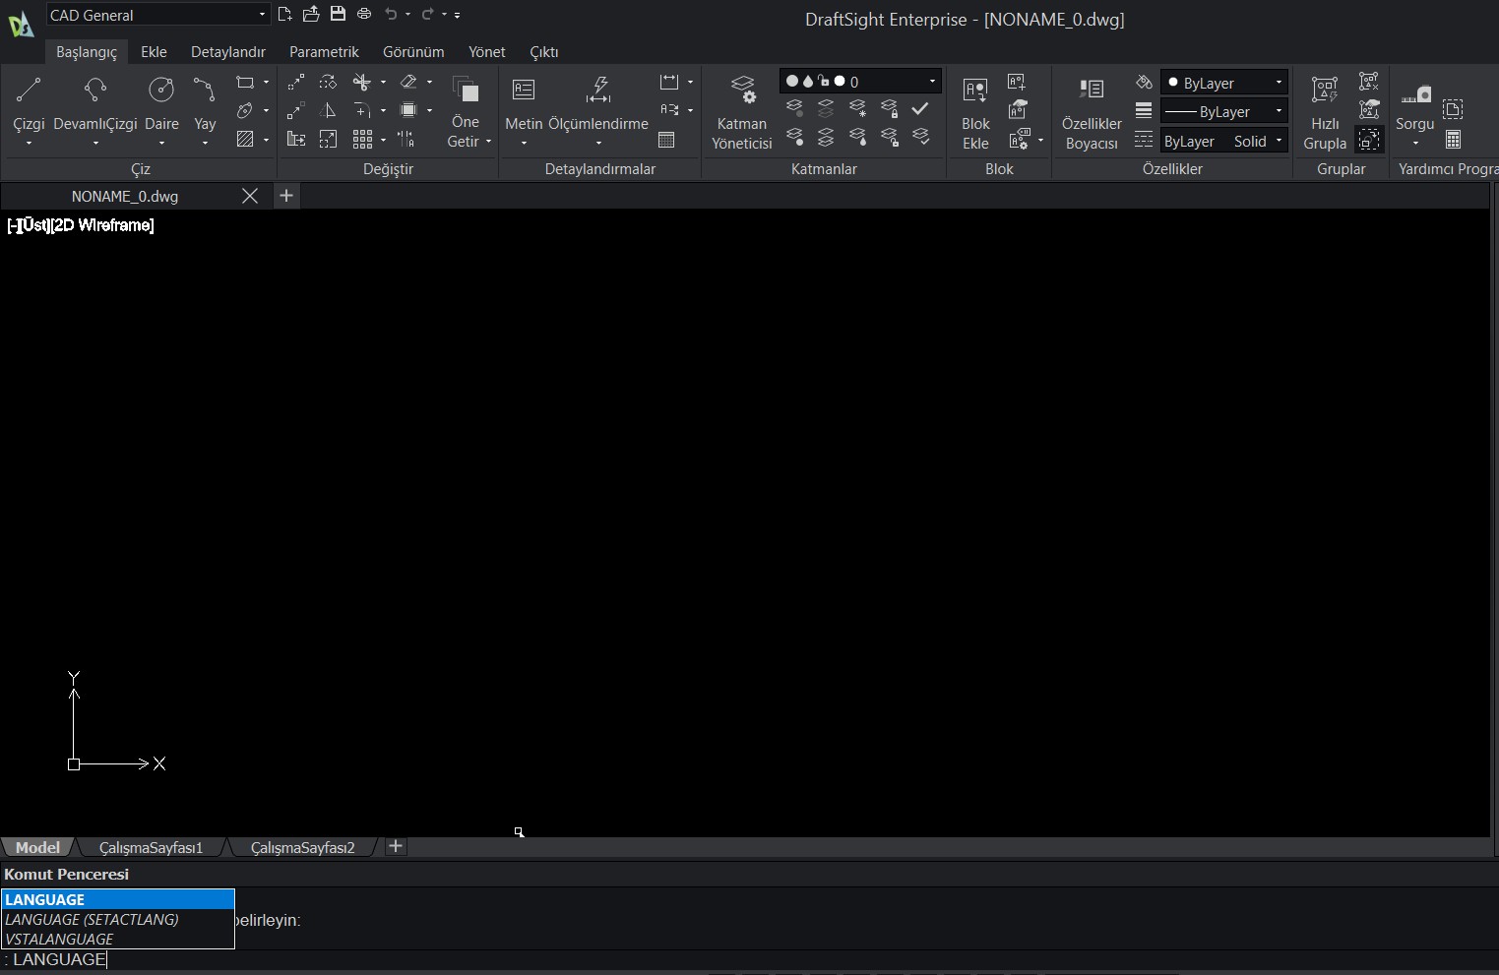Viewport: 1499px width, 975px height.
Task: Click the hatch fill pattern tool
Action: 245,140
